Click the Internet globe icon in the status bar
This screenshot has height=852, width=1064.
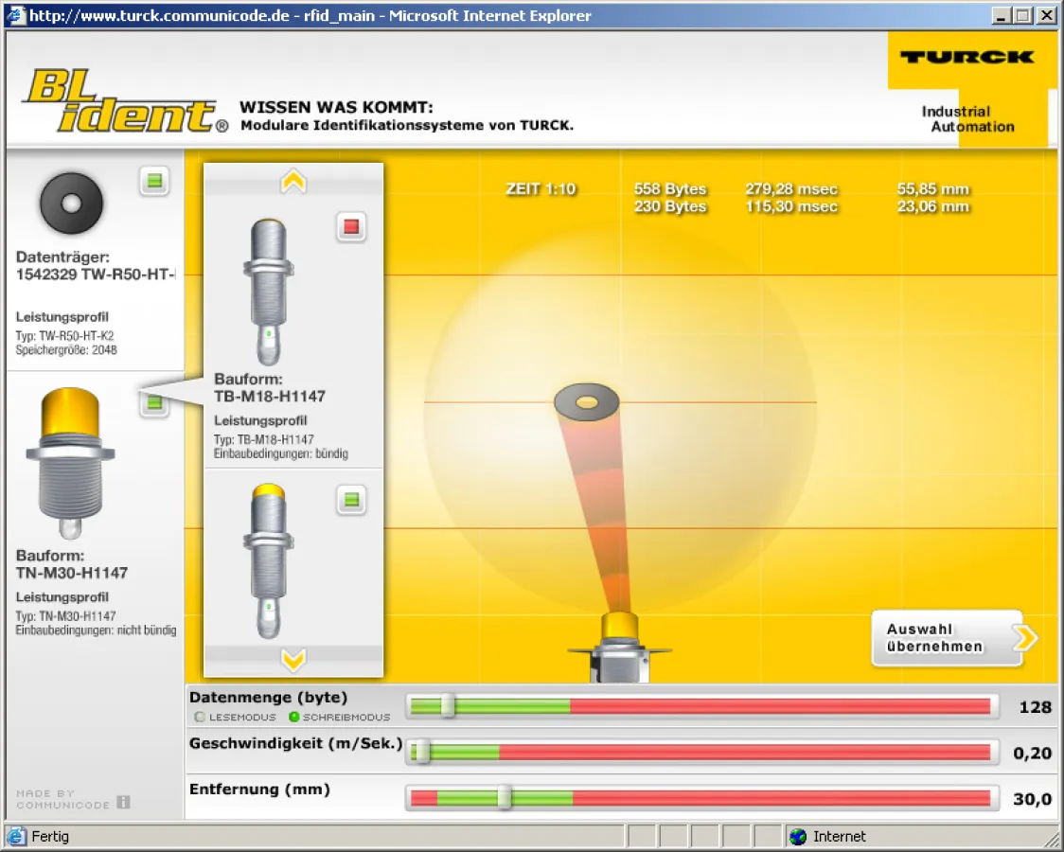pyautogui.click(x=798, y=837)
